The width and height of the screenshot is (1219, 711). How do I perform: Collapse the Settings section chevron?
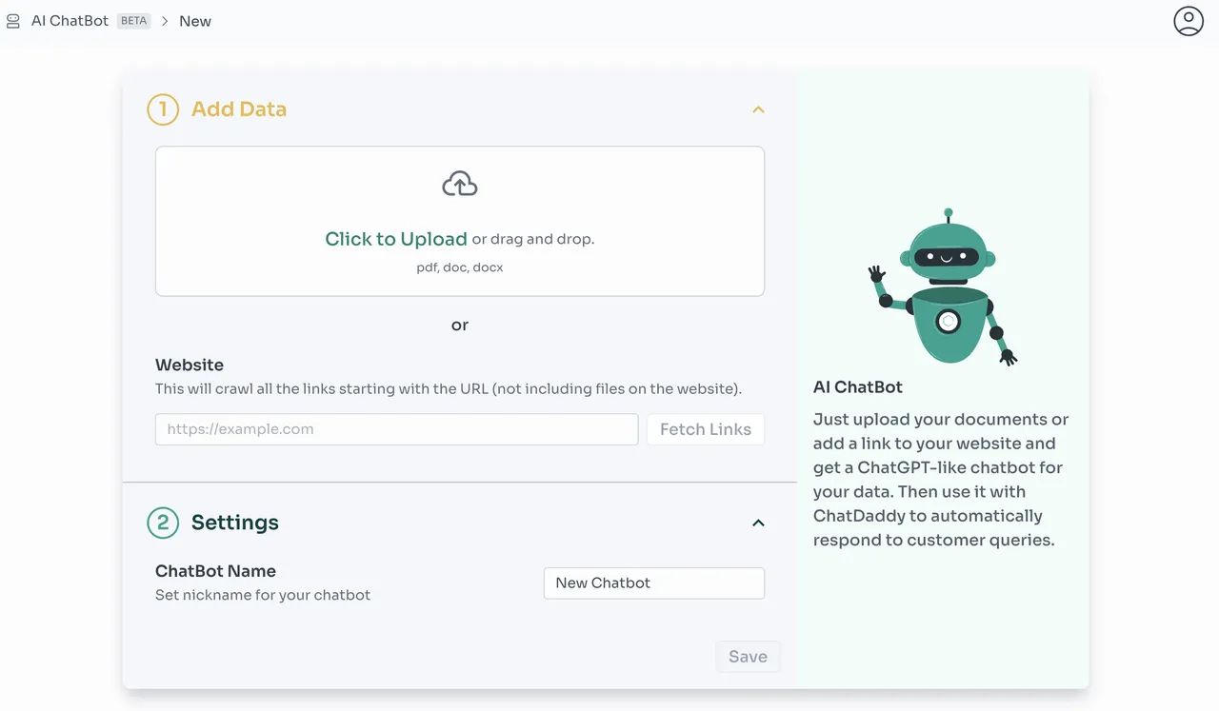(x=758, y=523)
